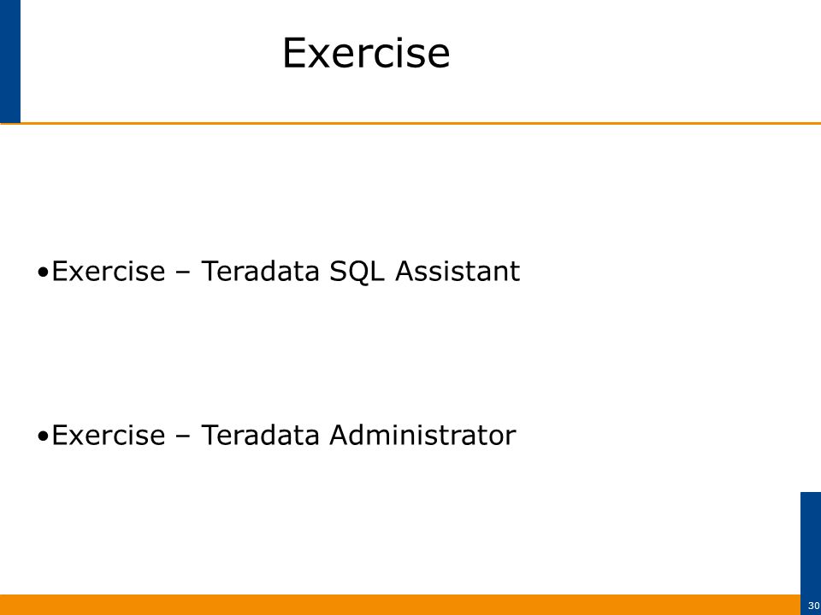Viewport: 821px width, 615px height.
Task: Click the bullet before Administrator line
Action: point(44,436)
